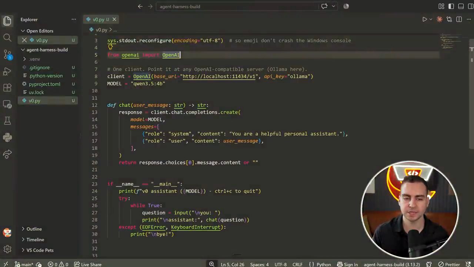Customize layout from title bar
Image resolution: width=474 pixels, height=267 pixels.
[441, 6]
